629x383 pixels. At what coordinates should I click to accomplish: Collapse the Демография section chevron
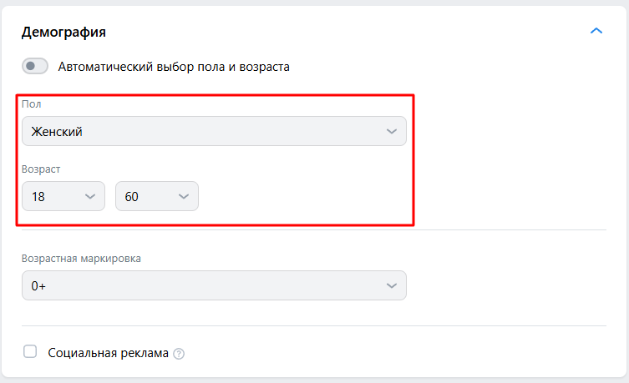pos(596,32)
